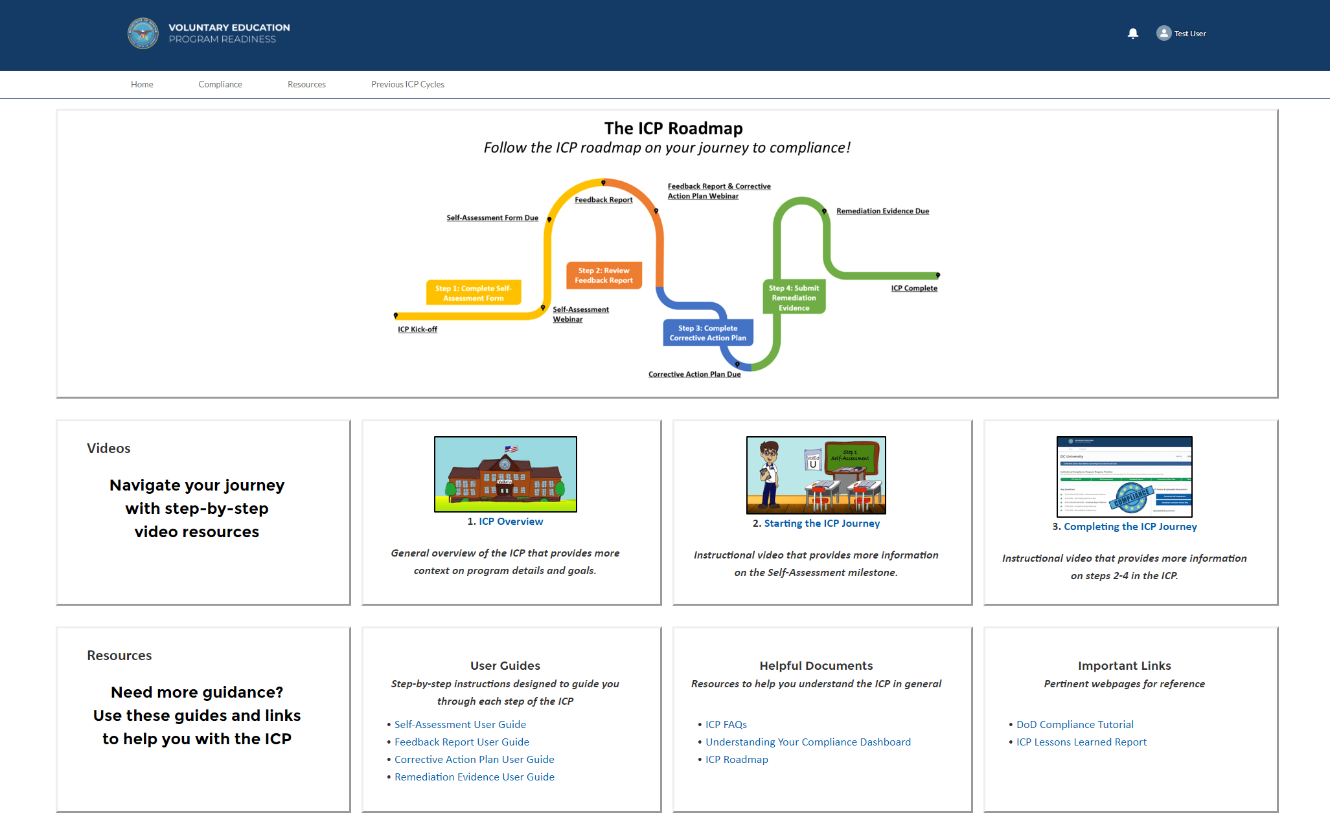
Task: Click the ICP Kick-off roadmap pin
Action: tap(396, 316)
